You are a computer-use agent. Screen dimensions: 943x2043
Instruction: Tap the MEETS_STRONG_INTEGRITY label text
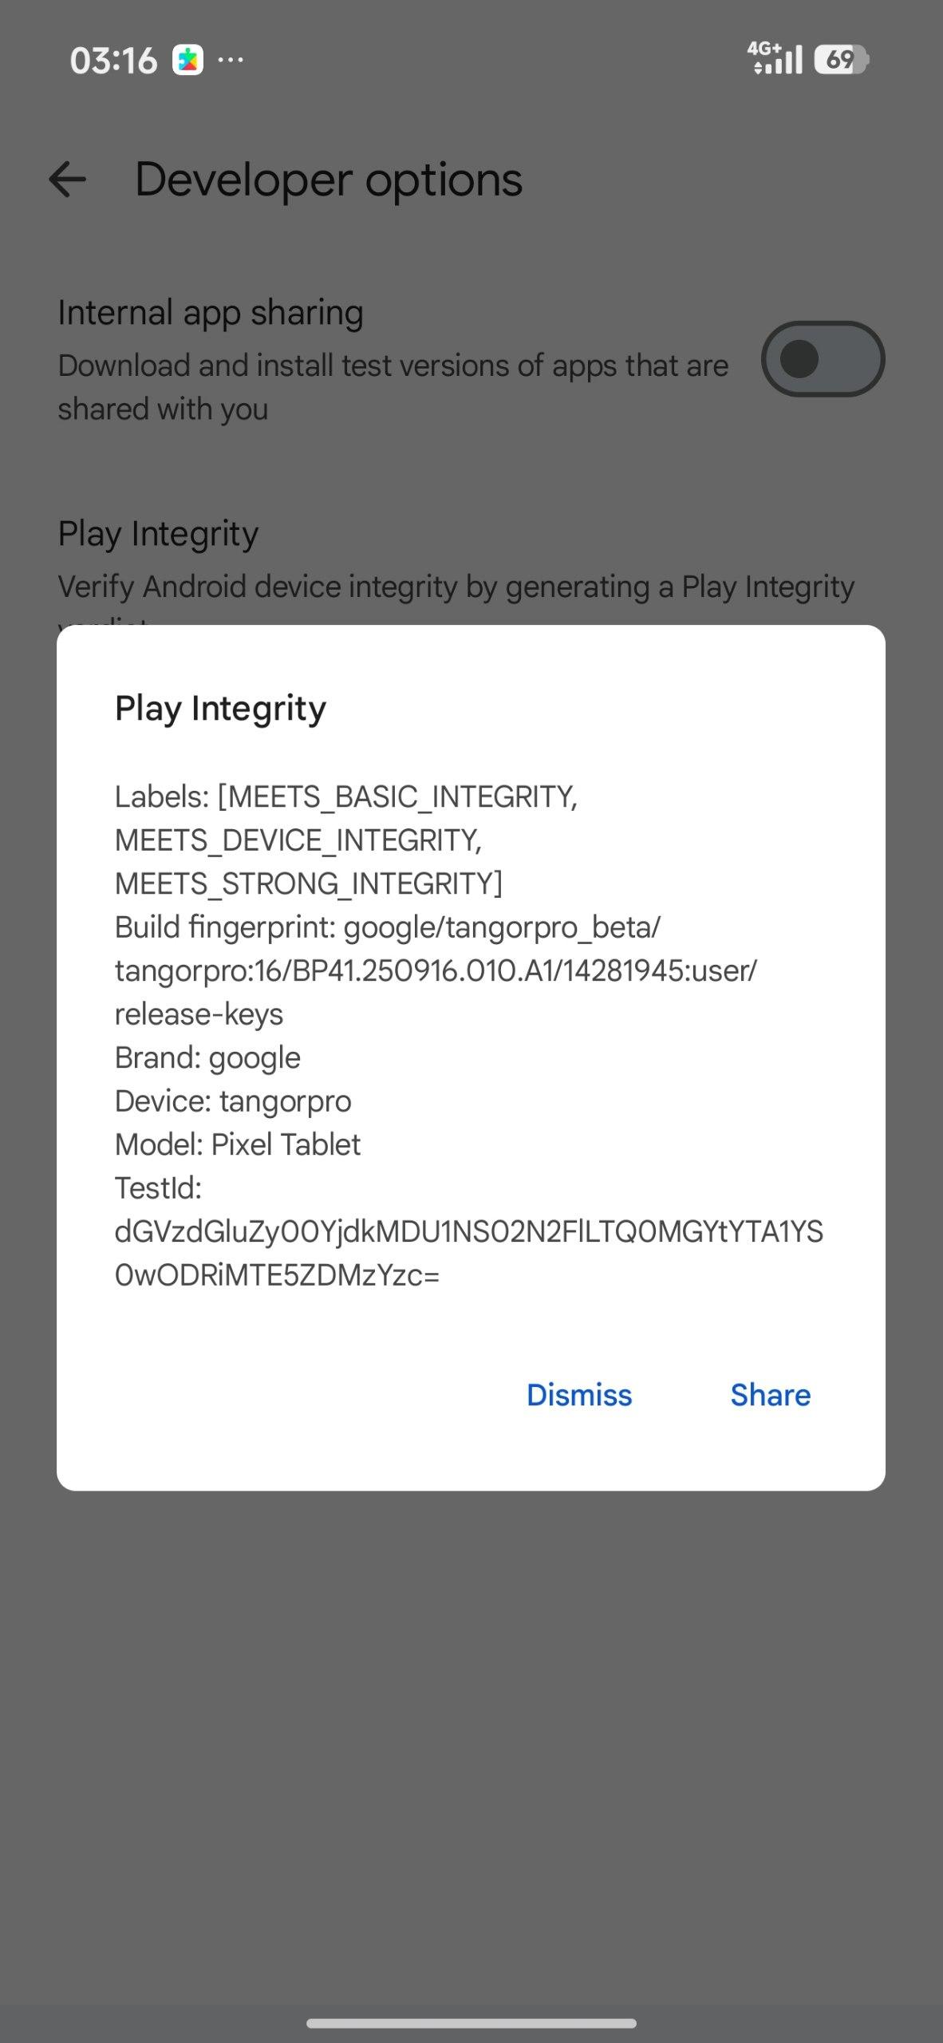(x=308, y=883)
